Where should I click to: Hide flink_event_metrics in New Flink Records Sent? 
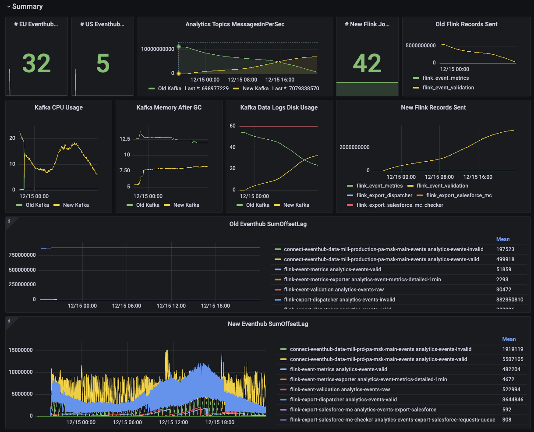(x=379, y=186)
